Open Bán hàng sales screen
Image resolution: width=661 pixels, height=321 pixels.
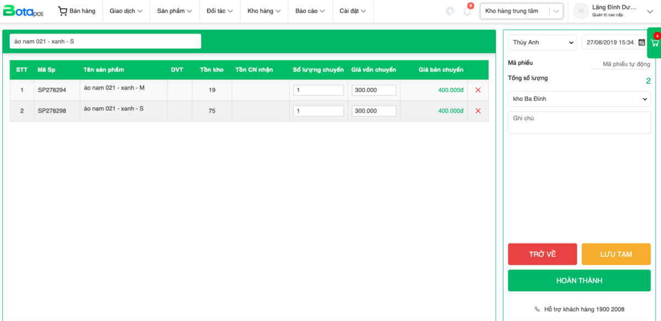click(x=77, y=11)
